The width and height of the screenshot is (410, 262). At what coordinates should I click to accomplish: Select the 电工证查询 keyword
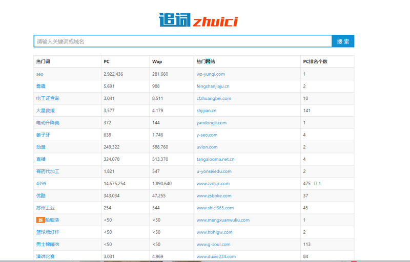[x=48, y=98]
